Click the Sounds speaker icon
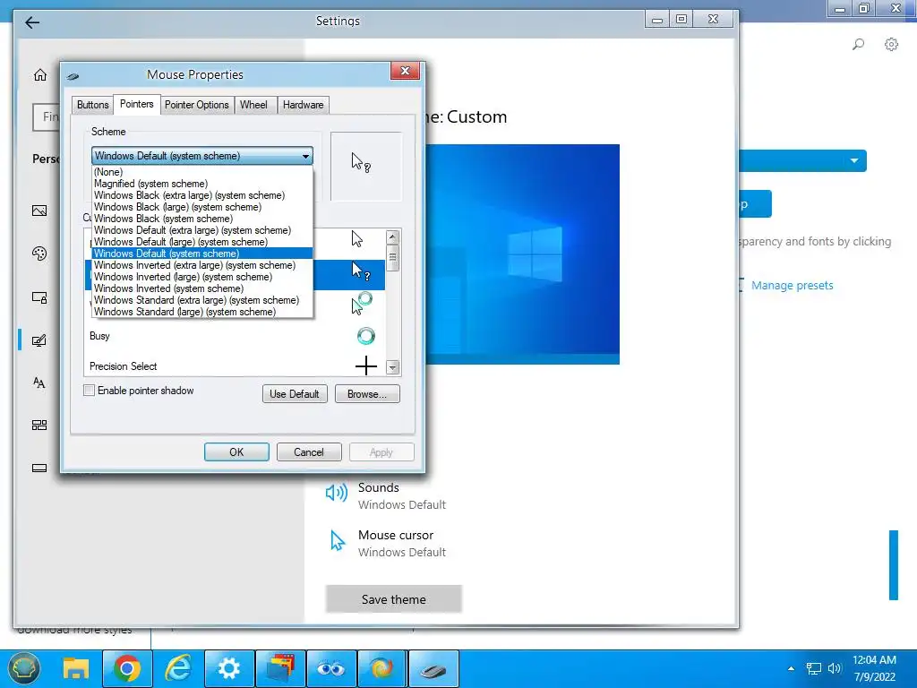This screenshot has height=688, width=917. 337,493
